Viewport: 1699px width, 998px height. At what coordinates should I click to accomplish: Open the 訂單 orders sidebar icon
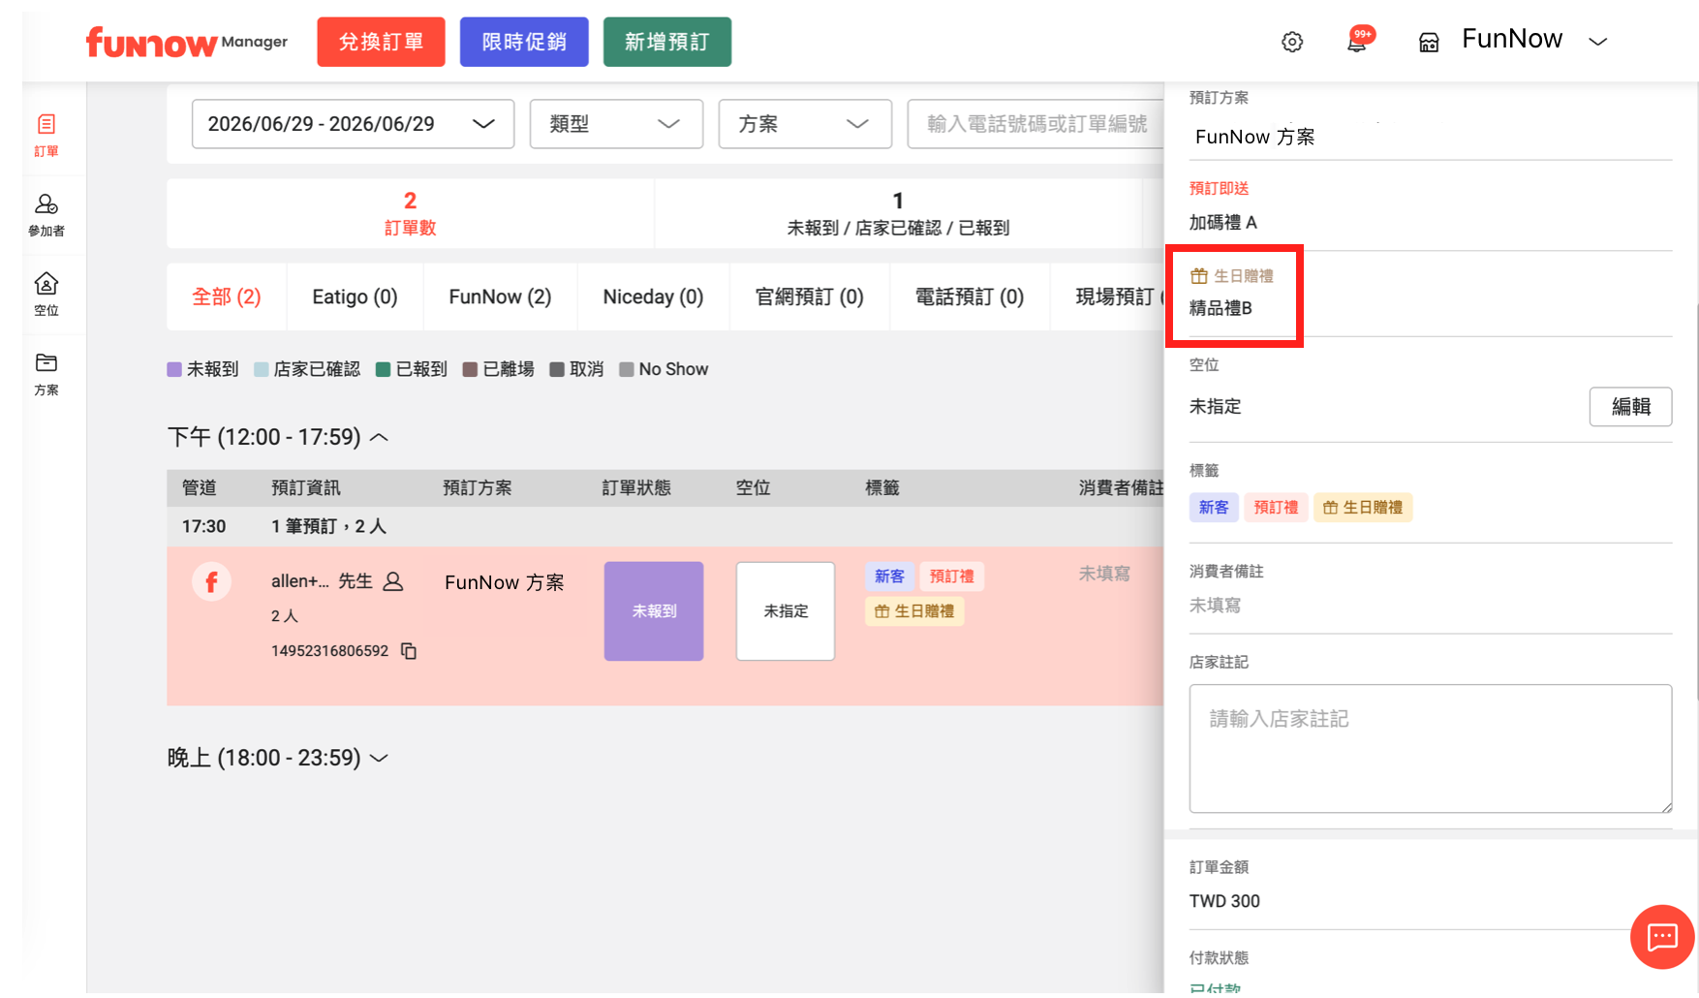(46, 135)
